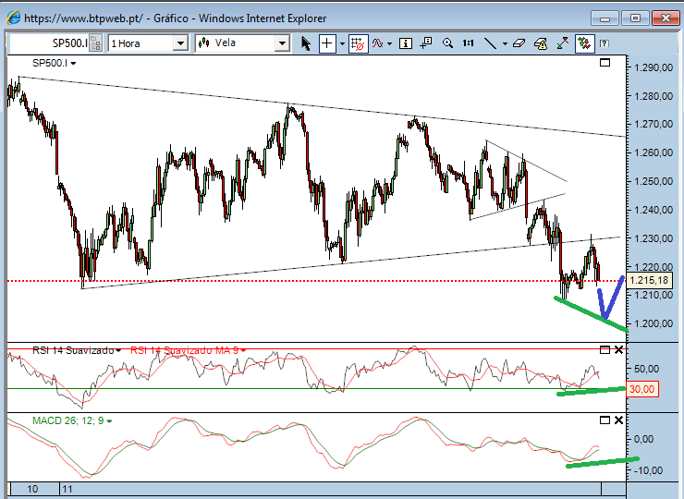Close the MACD indicator pane
The image size is (684, 499).
pos(618,420)
